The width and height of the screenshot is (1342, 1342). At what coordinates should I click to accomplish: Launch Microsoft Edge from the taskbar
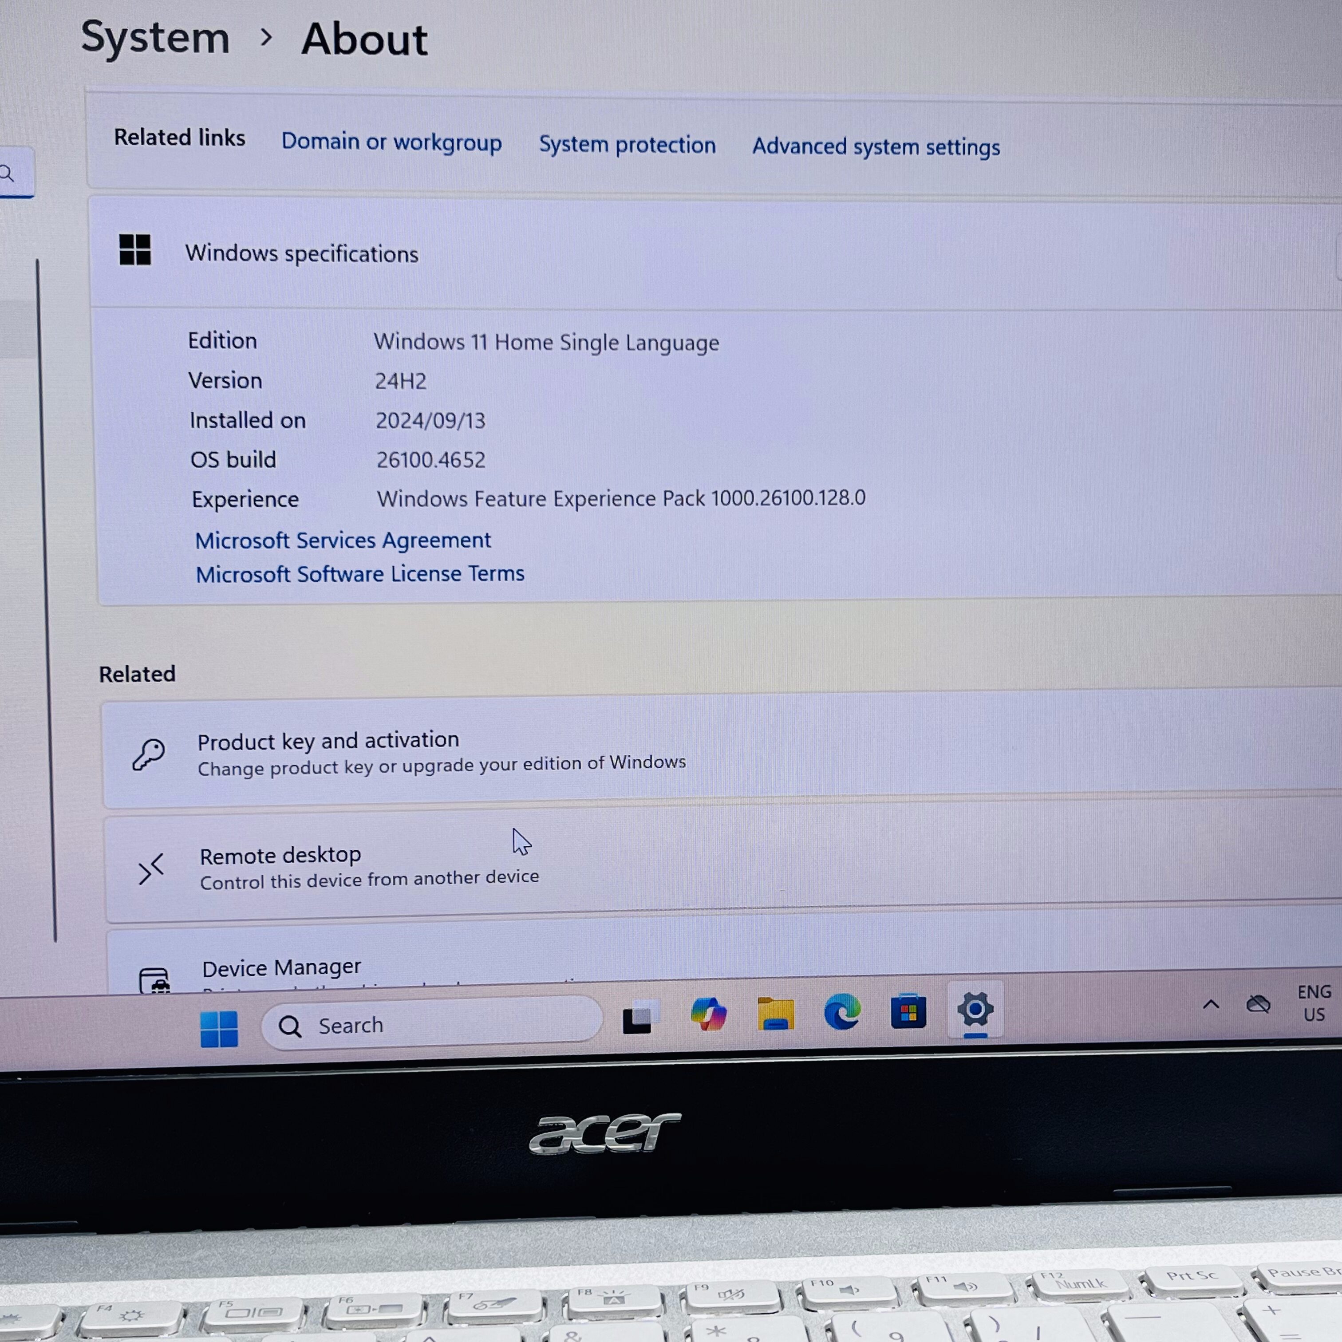point(842,1011)
